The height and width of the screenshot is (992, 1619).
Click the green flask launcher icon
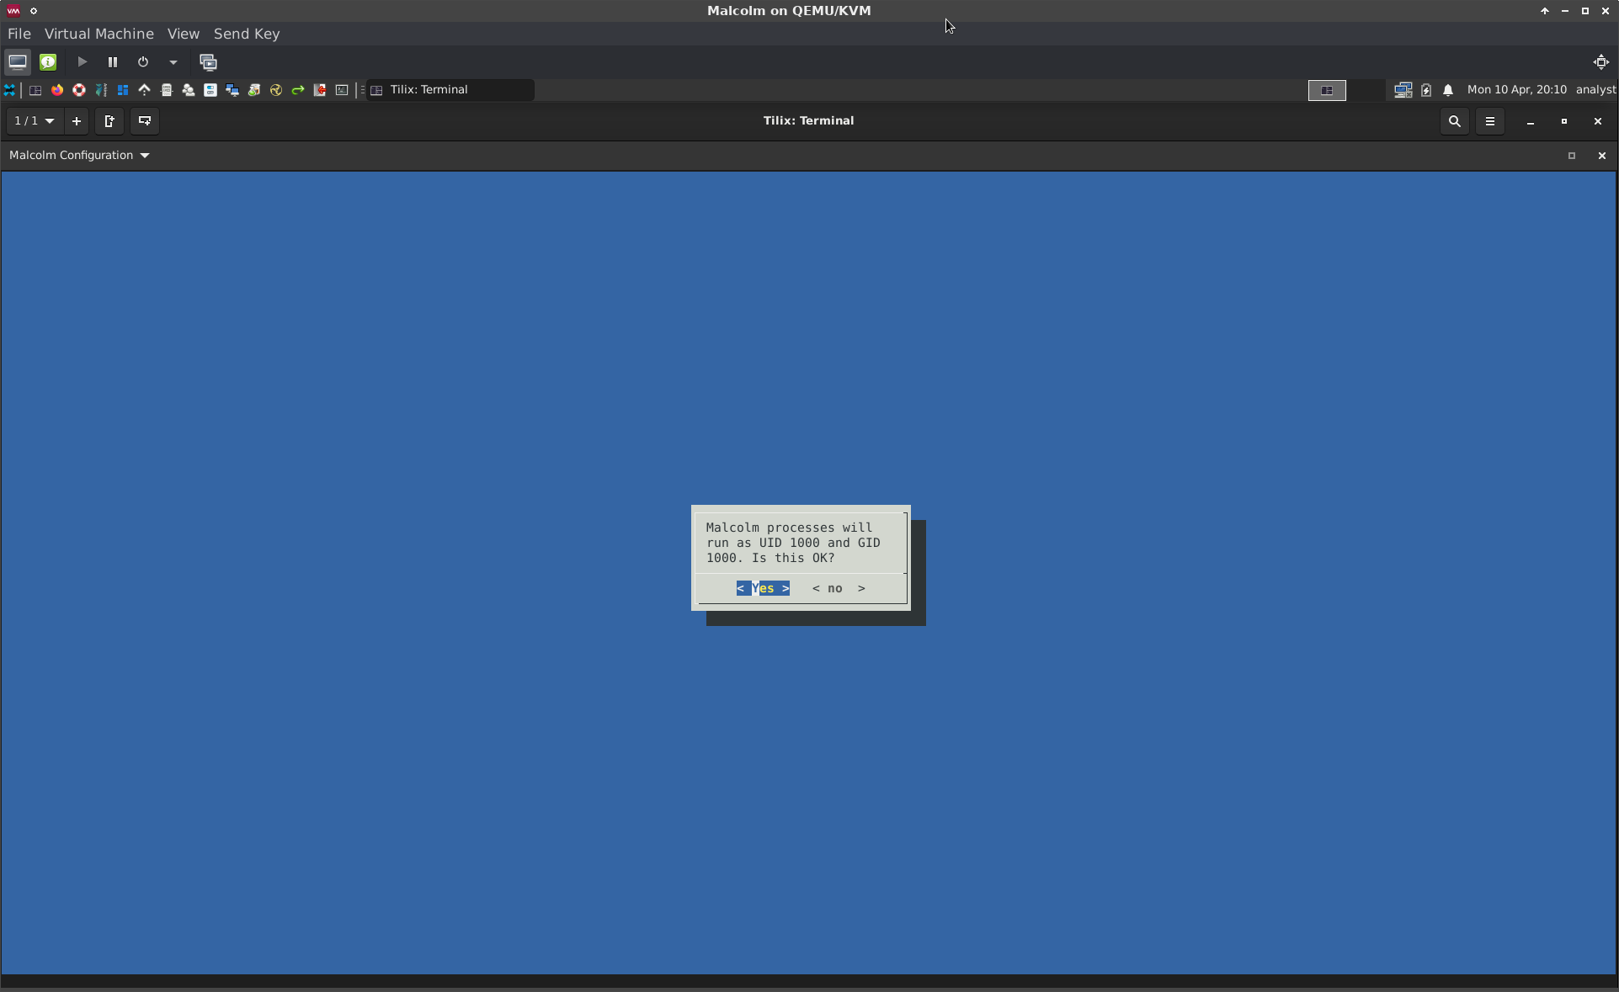254,90
